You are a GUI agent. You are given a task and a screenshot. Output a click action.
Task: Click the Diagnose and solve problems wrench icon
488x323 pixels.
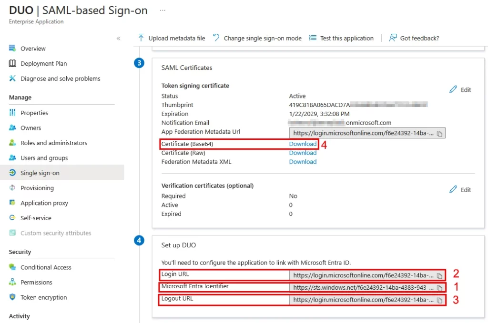(x=12, y=78)
